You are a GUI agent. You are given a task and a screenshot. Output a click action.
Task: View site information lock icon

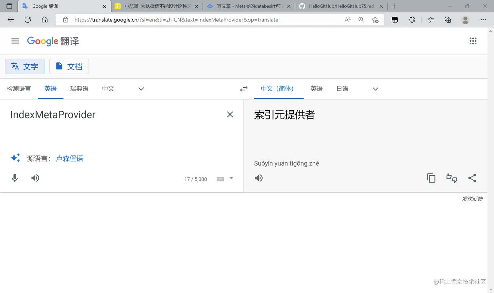[x=66, y=20]
